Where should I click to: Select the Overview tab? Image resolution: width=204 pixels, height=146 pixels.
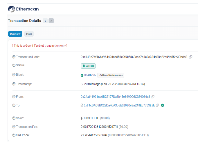(15, 34)
